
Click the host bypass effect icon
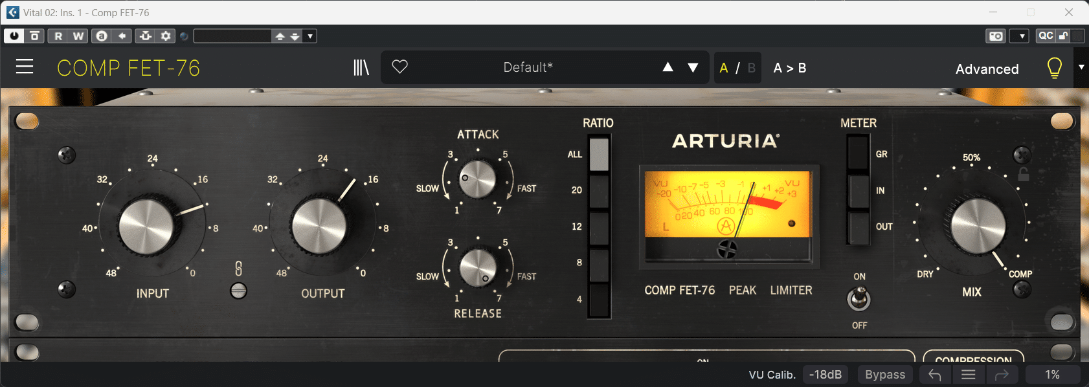pyautogui.click(x=35, y=36)
